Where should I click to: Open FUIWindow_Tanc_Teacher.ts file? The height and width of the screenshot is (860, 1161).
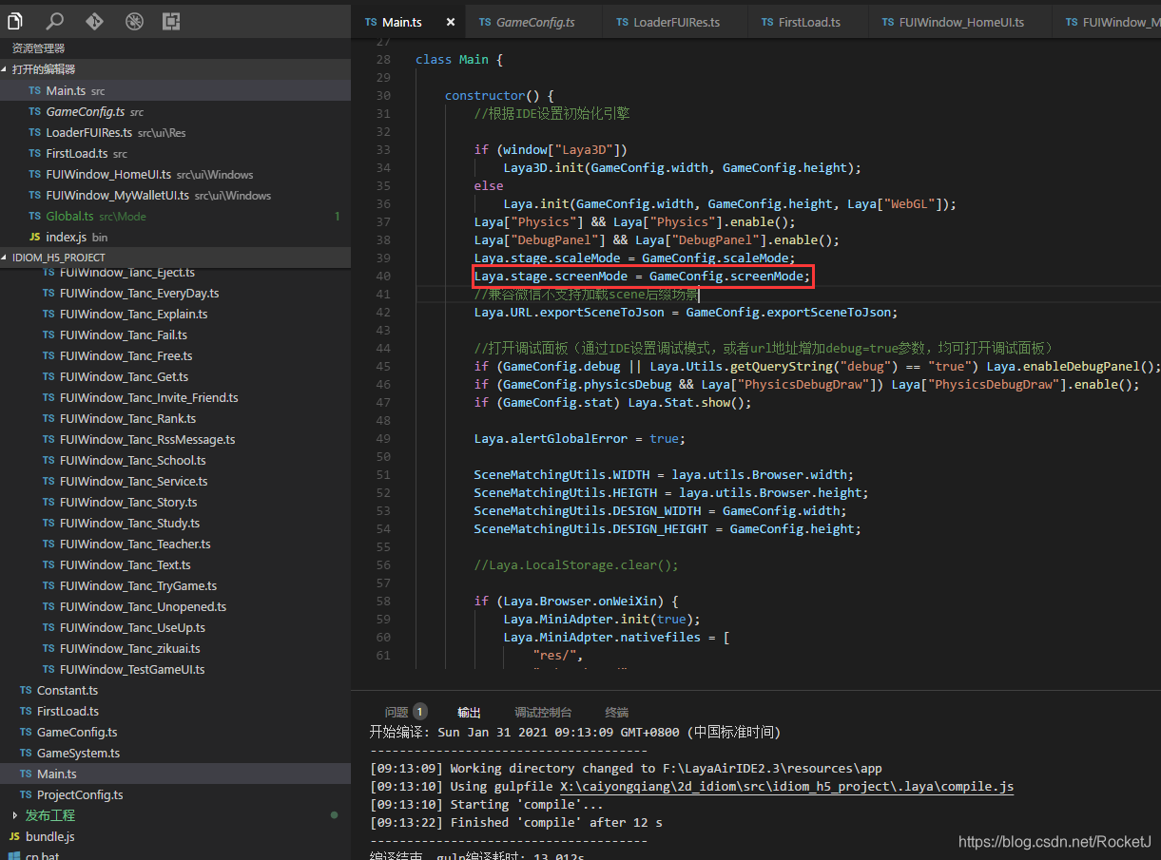175,544
